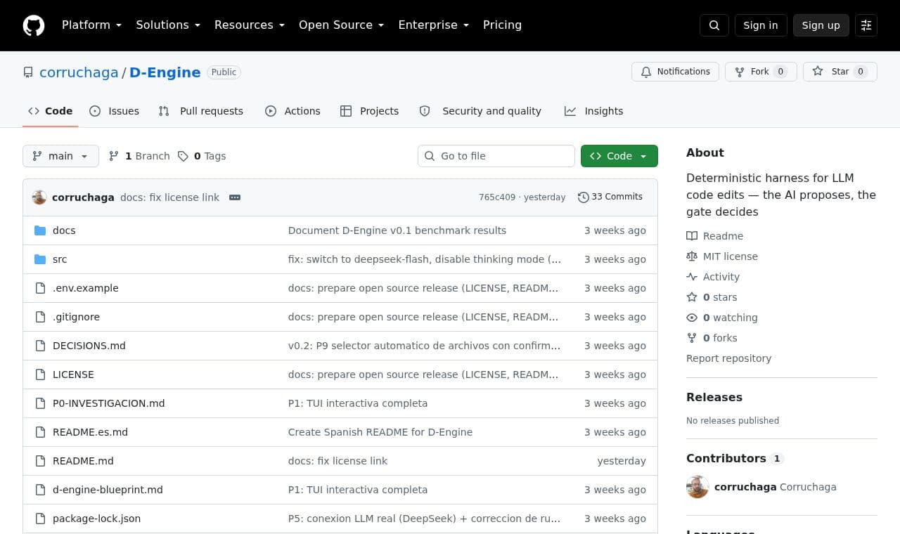Expand commit message ellipsis icon
Viewport: 900px width, 534px height.
235,197
